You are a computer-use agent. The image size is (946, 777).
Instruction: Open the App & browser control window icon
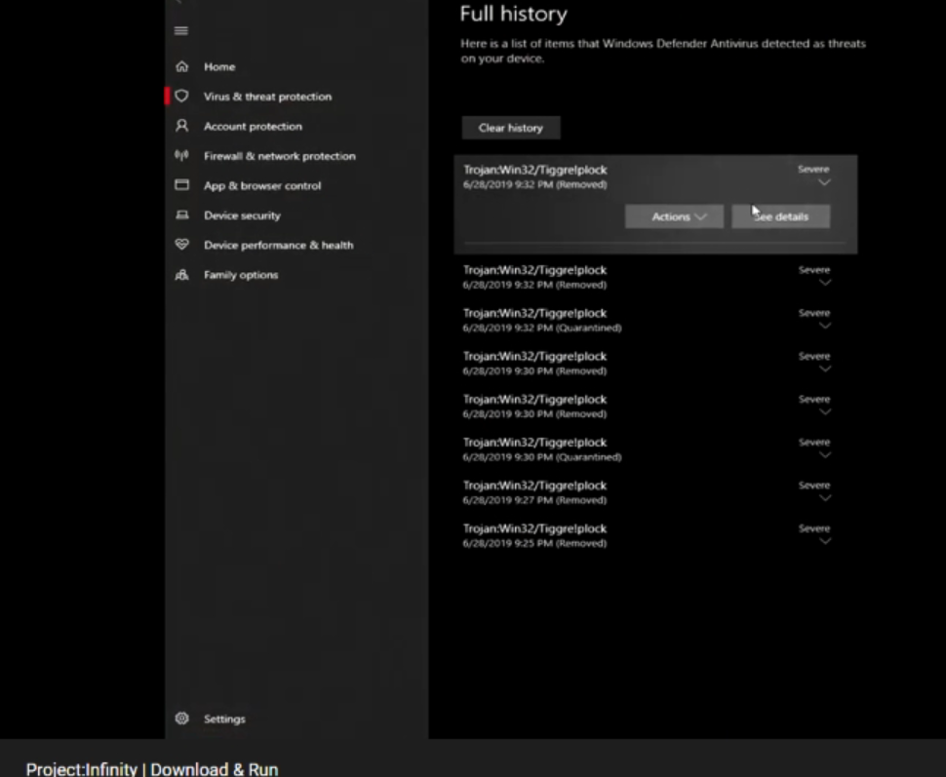point(181,184)
